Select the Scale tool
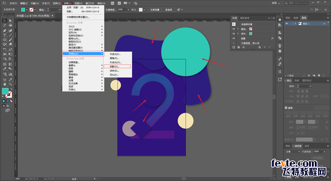The image size is (331, 181). [x=10, y=50]
